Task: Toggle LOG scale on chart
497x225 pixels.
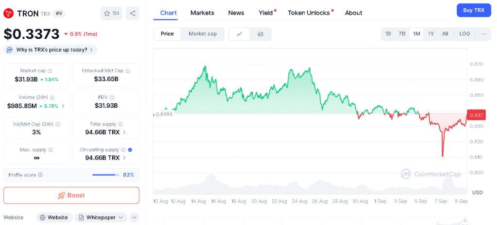Action: pyautogui.click(x=464, y=33)
